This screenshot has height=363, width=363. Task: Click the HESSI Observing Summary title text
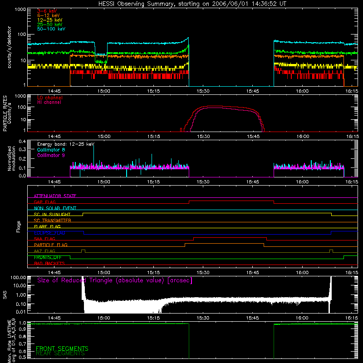192,4
